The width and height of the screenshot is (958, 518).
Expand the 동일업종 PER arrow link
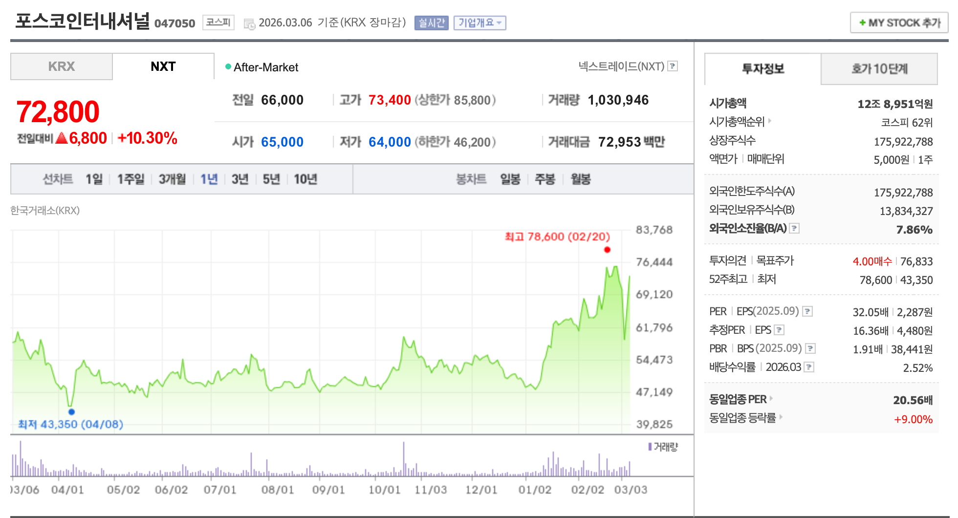coord(771,398)
